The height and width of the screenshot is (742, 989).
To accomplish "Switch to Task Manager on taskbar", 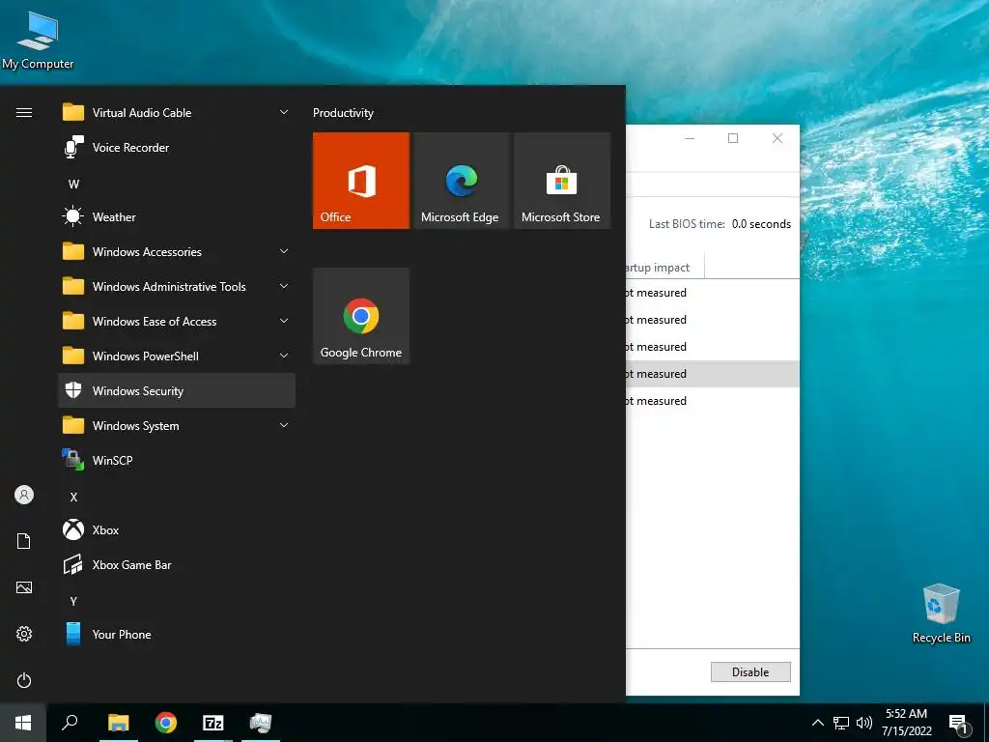I will [261, 723].
